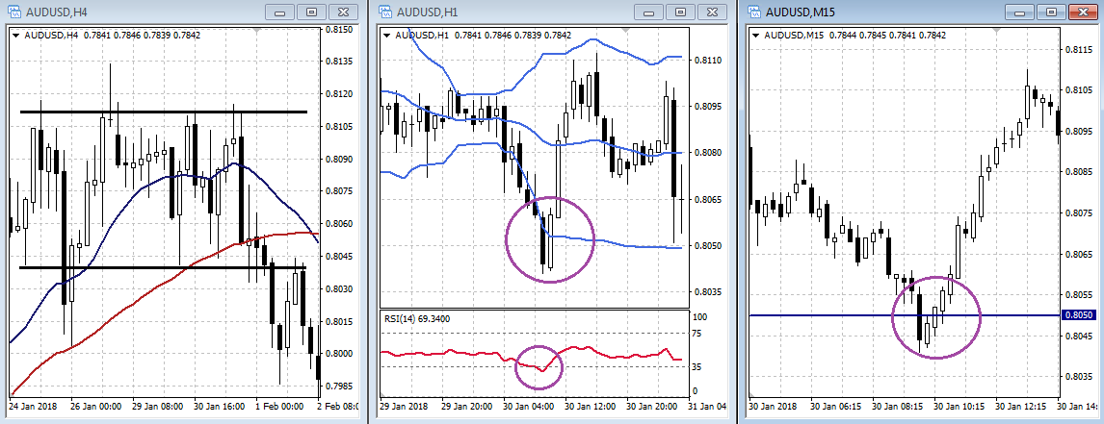Minimize the AUDUSD,H4 chart window
Viewport: 1104px width, 424px height.
pos(280,12)
